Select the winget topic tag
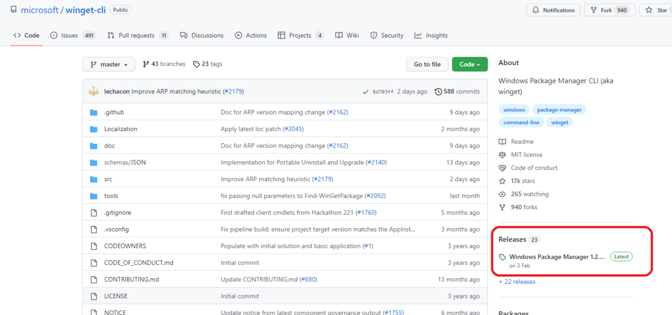 point(559,122)
